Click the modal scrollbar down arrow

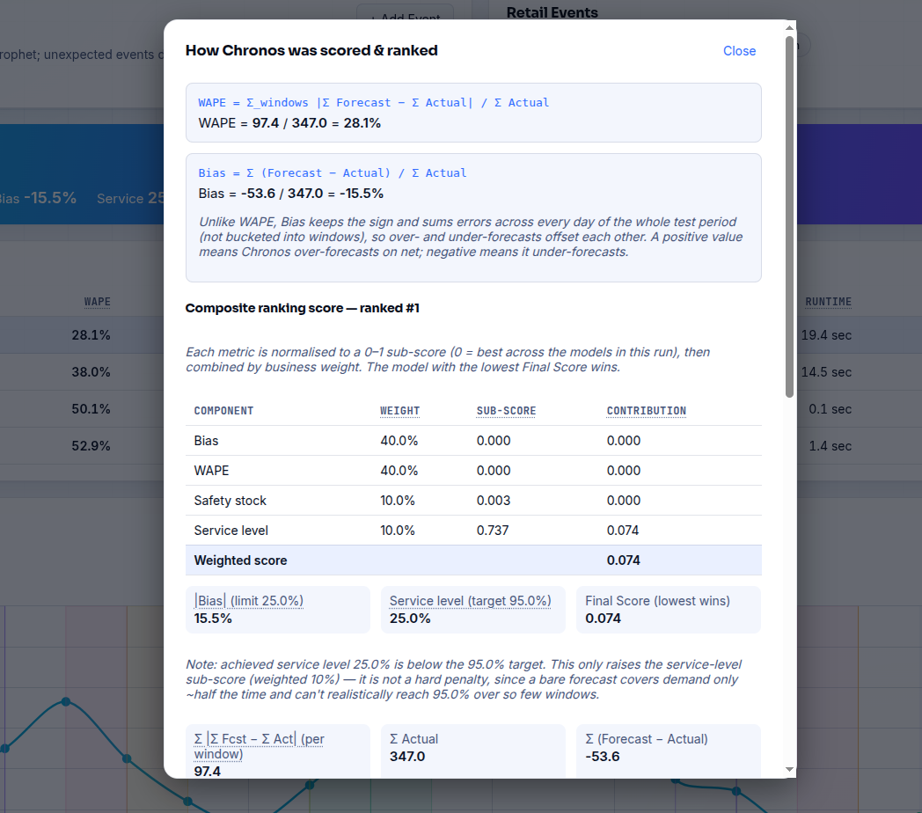(x=790, y=770)
